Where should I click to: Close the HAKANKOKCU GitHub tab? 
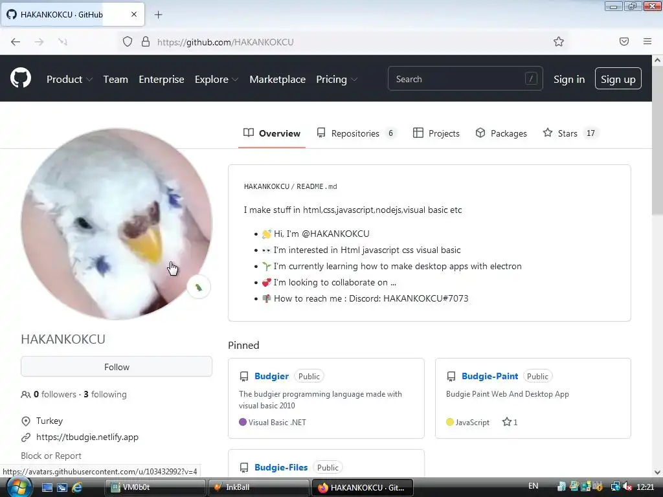pos(133,14)
